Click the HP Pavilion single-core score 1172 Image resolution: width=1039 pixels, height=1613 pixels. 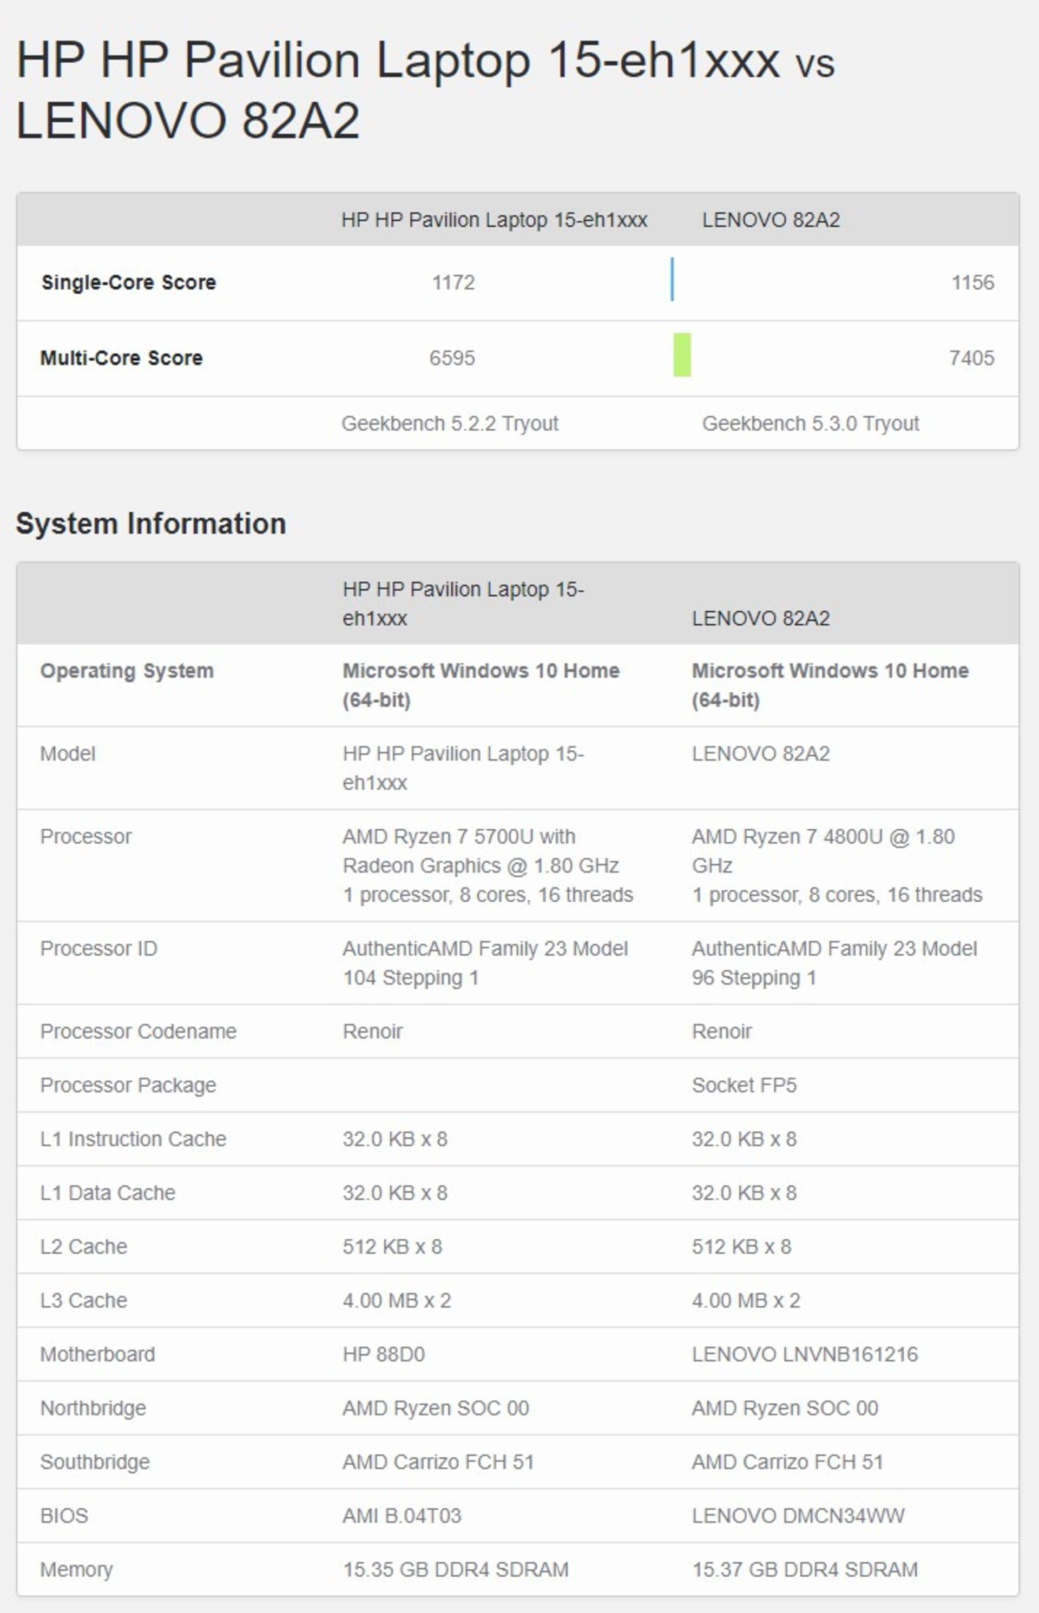[453, 282]
